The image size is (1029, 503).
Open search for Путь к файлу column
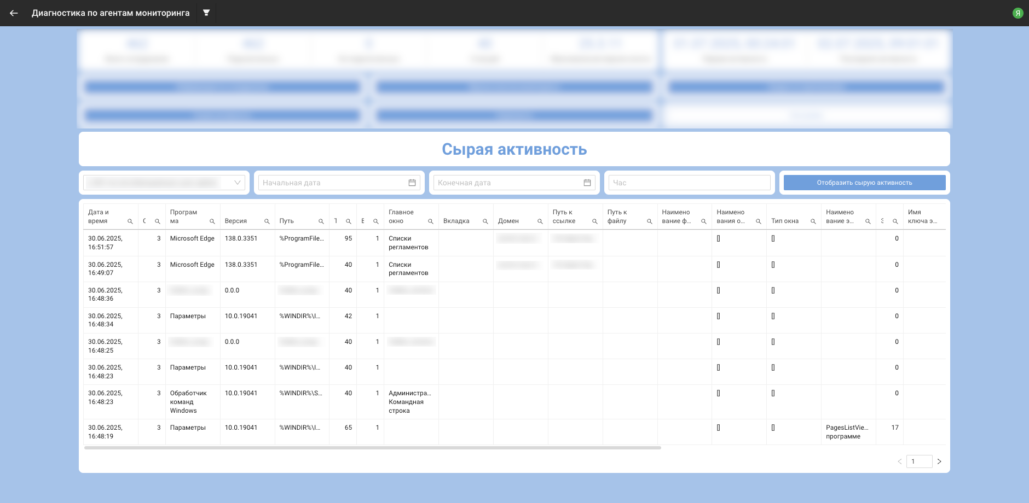(x=650, y=221)
